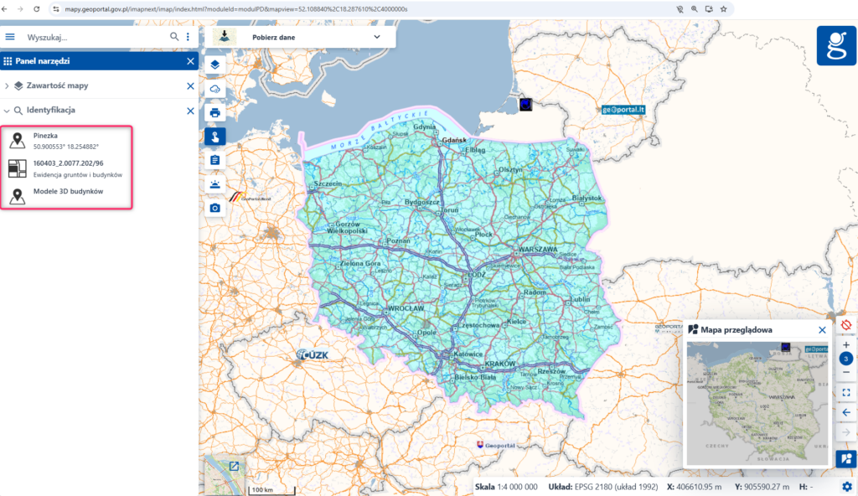
Task: Open the Pobierz dane dropdown
Action: point(377,37)
